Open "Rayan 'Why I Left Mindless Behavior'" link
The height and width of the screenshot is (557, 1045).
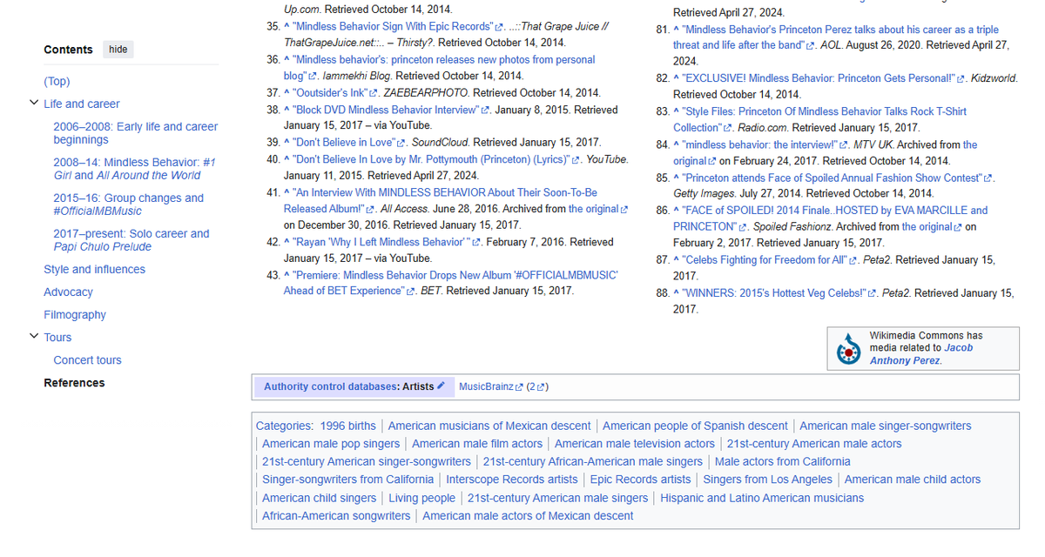tap(388, 243)
